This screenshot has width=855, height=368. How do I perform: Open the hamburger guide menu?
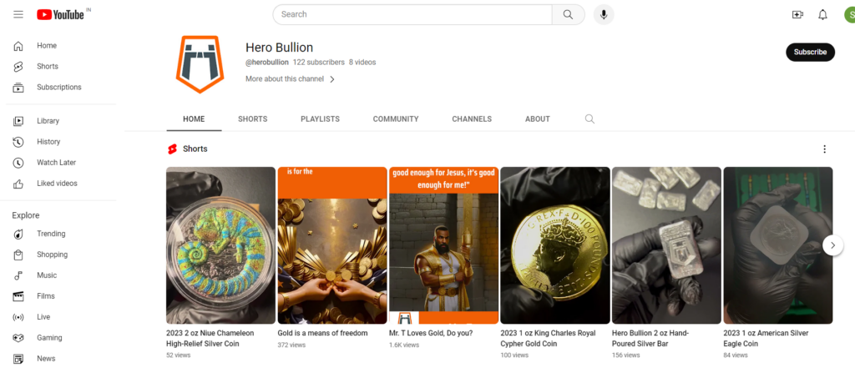pyautogui.click(x=18, y=15)
